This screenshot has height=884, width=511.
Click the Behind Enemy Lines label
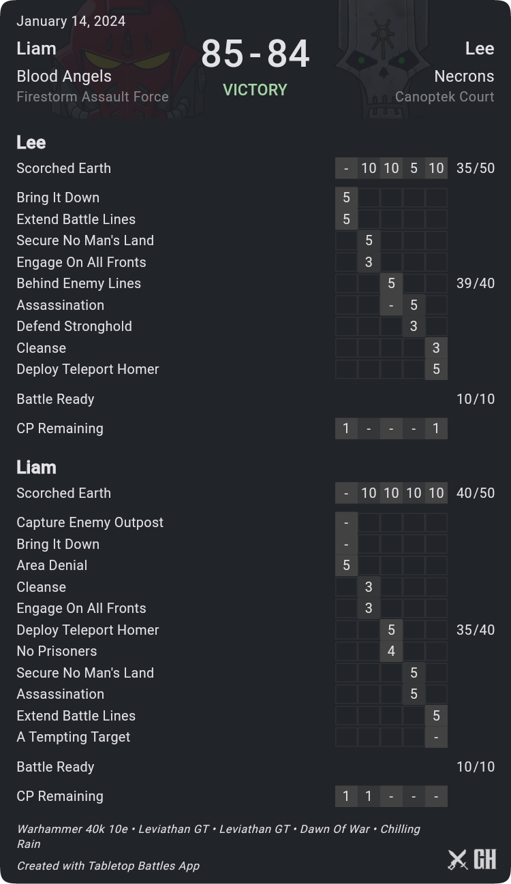79,283
